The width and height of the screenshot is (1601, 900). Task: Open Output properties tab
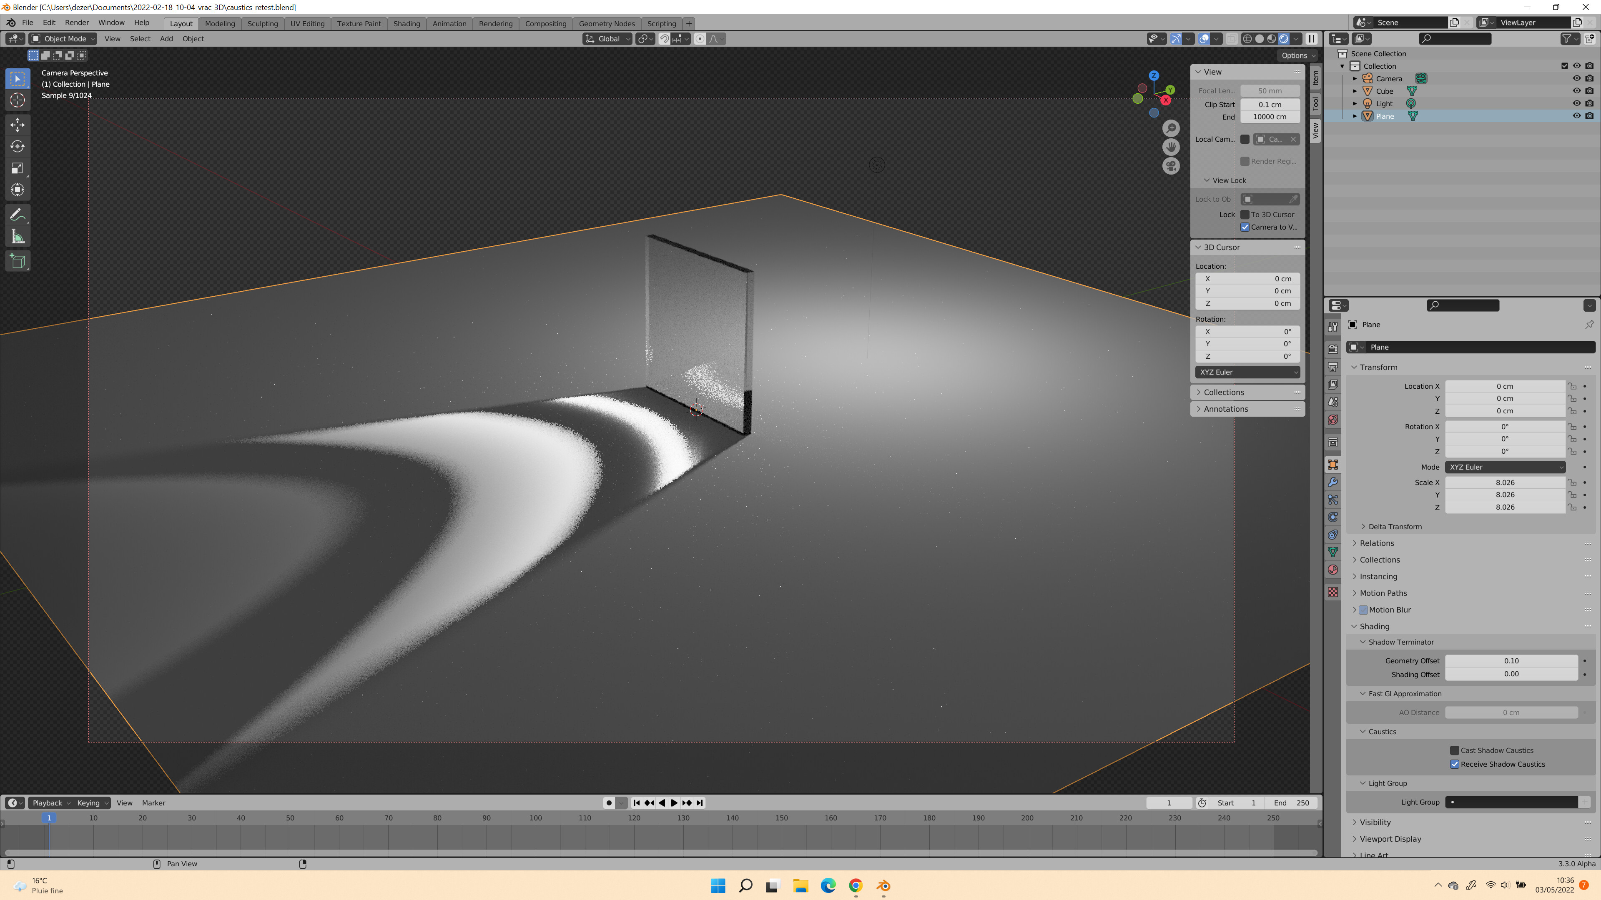click(1333, 367)
